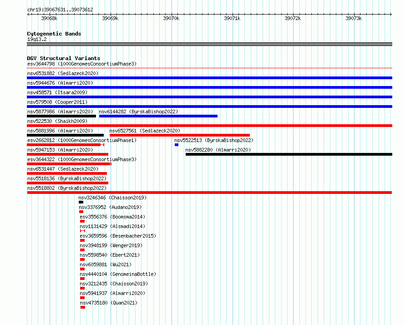Select the nsv5518802 long red bar
The width and height of the screenshot is (405, 325).
(x=209, y=193)
